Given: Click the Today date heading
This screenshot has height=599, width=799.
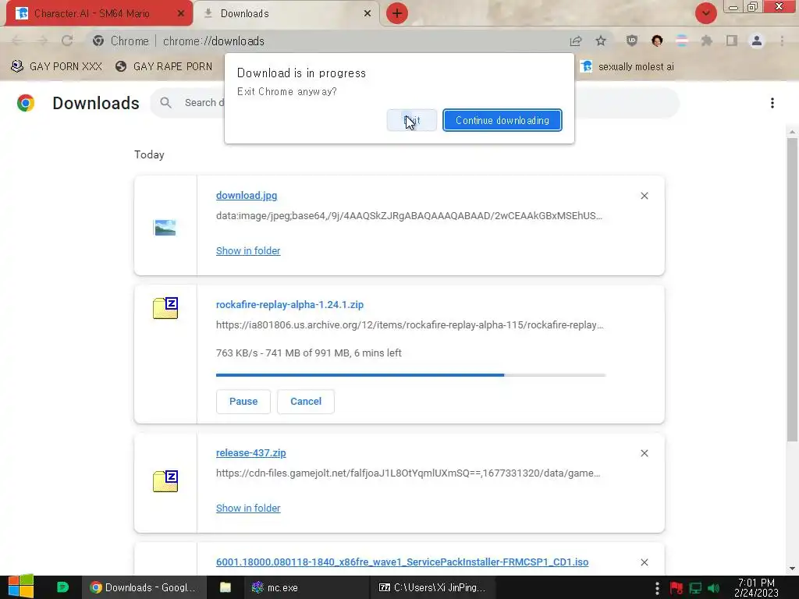Looking at the screenshot, I should [149, 155].
